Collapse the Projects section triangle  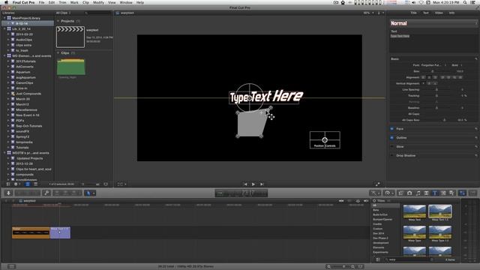pos(58,21)
